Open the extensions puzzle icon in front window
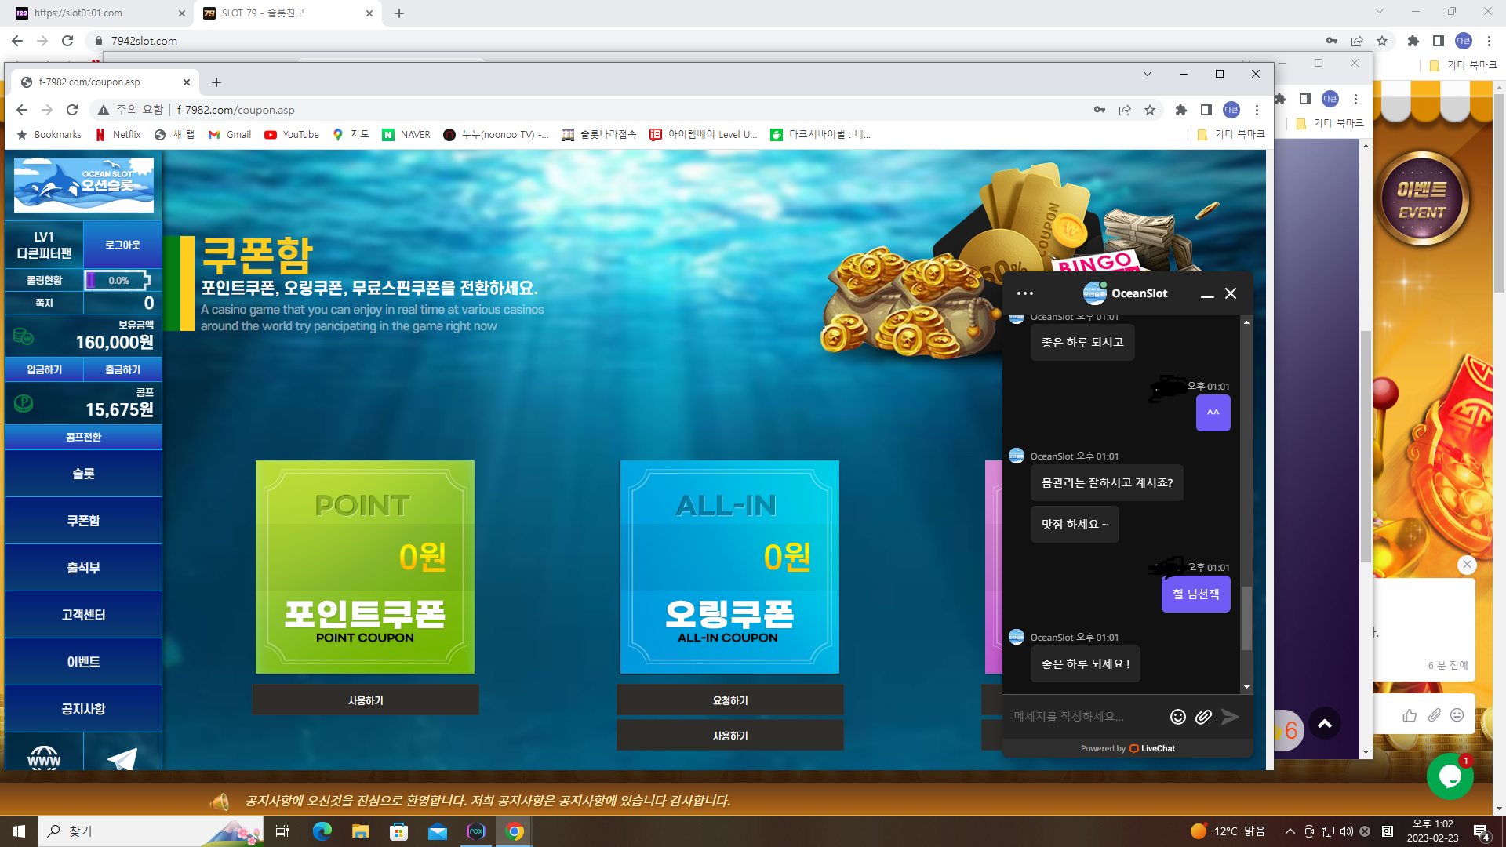1506x847 pixels. (x=1181, y=110)
